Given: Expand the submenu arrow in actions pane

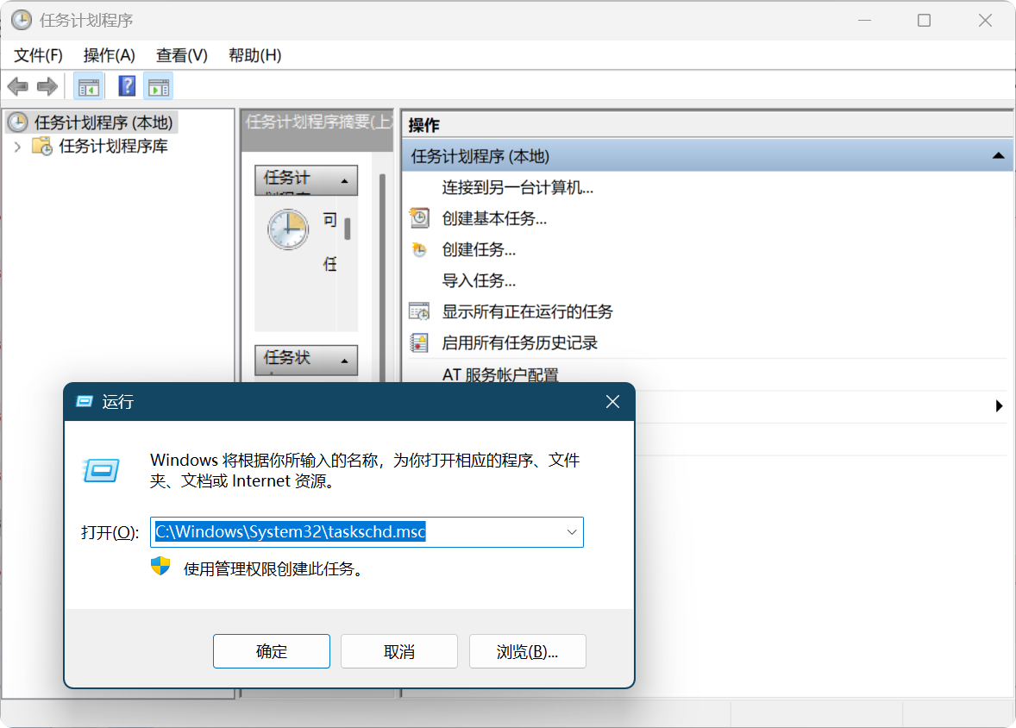Looking at the screenshot, I should click(x=999, y=405).
